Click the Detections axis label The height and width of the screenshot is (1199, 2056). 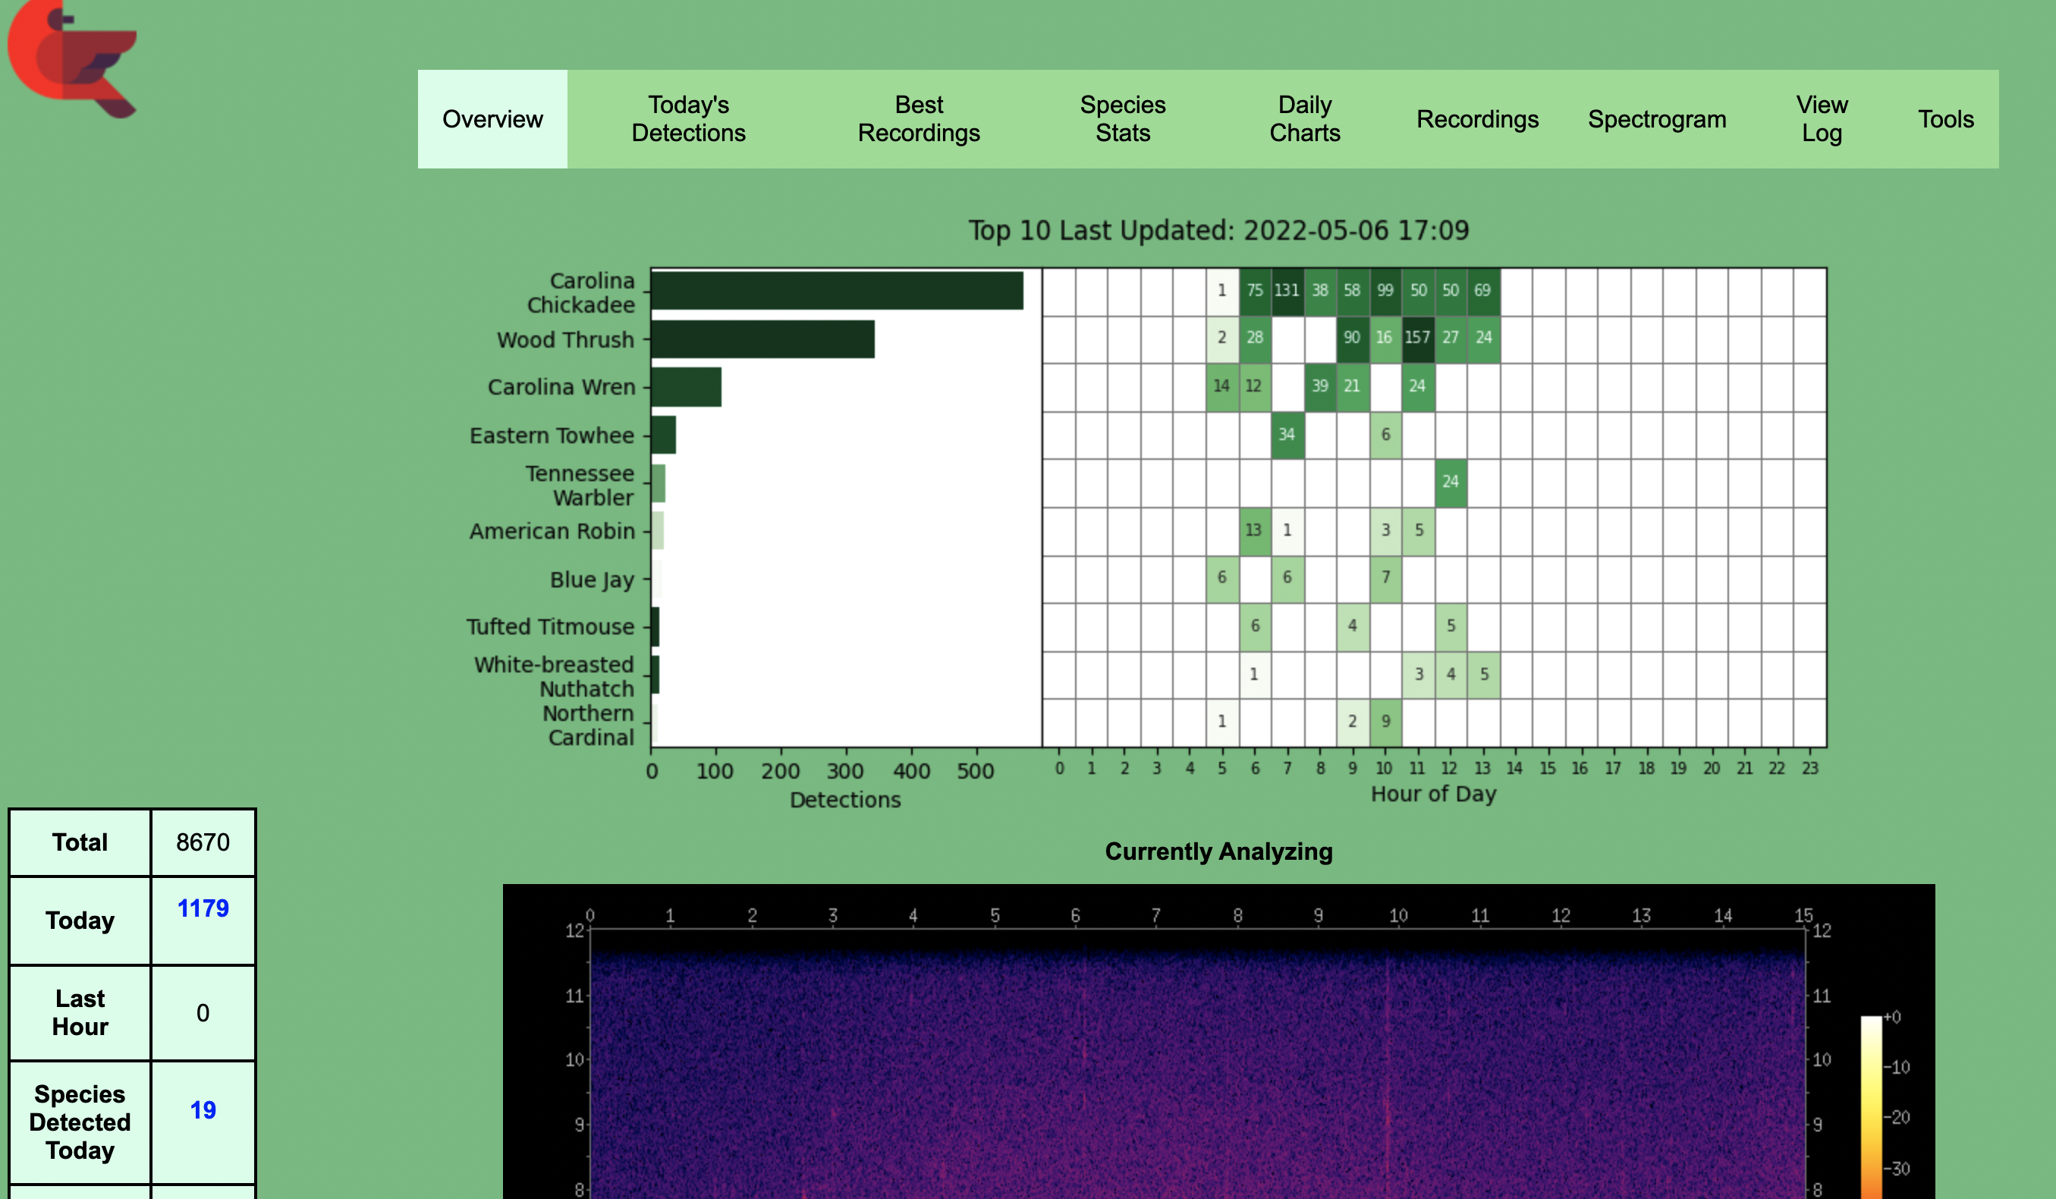(845, 800)
